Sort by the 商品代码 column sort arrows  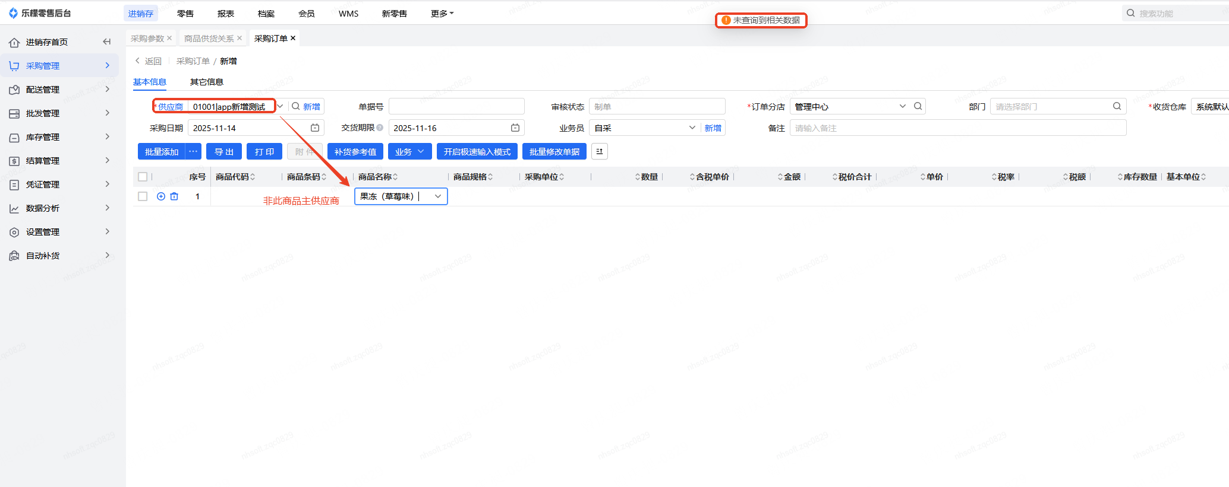(x=253, y=177)
